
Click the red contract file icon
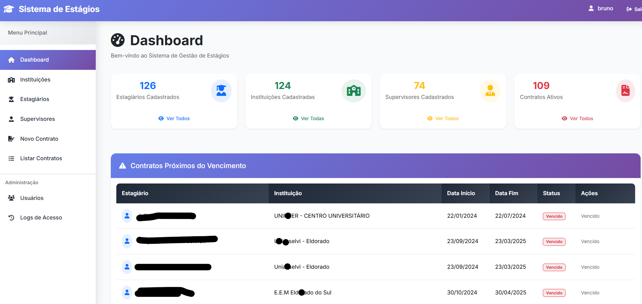(x=625, y=91)
